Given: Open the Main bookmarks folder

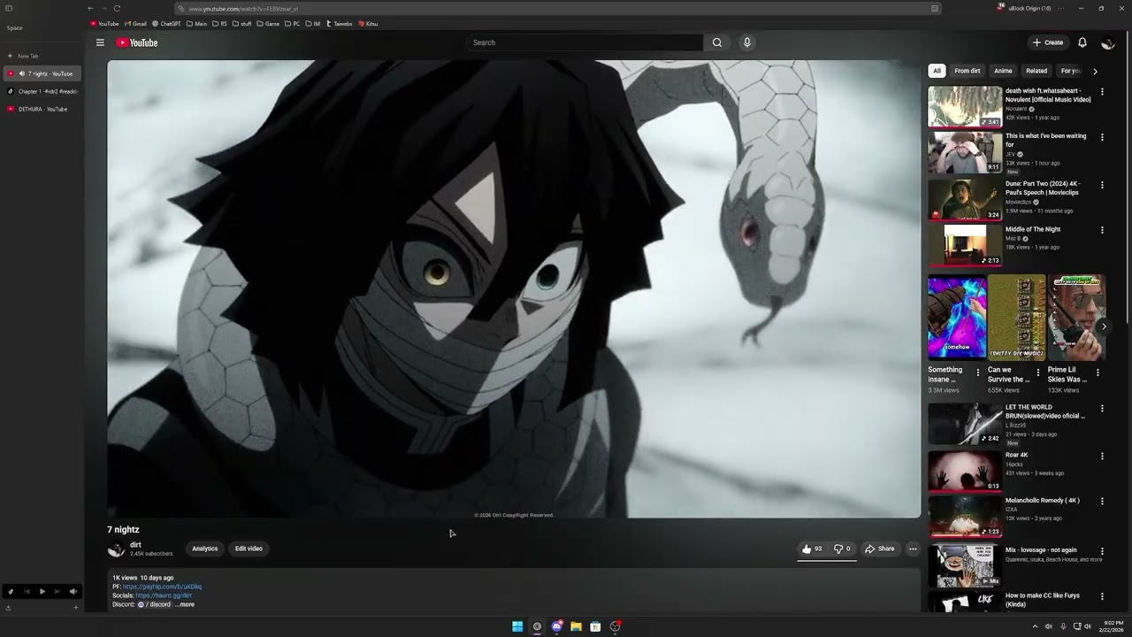Looking at the screenshot, I should tap(197, 24).
